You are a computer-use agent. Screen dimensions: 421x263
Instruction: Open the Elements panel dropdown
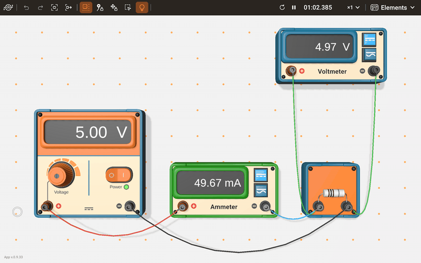pos(393,7)
